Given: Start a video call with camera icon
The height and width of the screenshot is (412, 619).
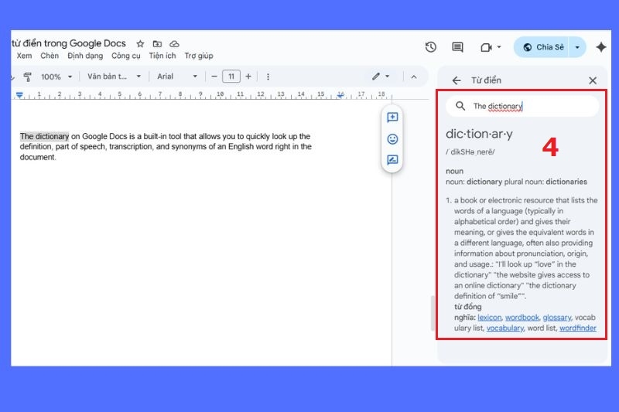Looking at the screenshot, I should click(486, 47).
